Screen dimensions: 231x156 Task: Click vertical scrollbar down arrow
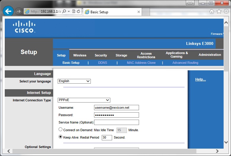coord(226,142)
